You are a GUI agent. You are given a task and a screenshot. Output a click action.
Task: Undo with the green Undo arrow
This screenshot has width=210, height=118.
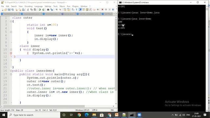pyautogui.click(x=40, y=10)
